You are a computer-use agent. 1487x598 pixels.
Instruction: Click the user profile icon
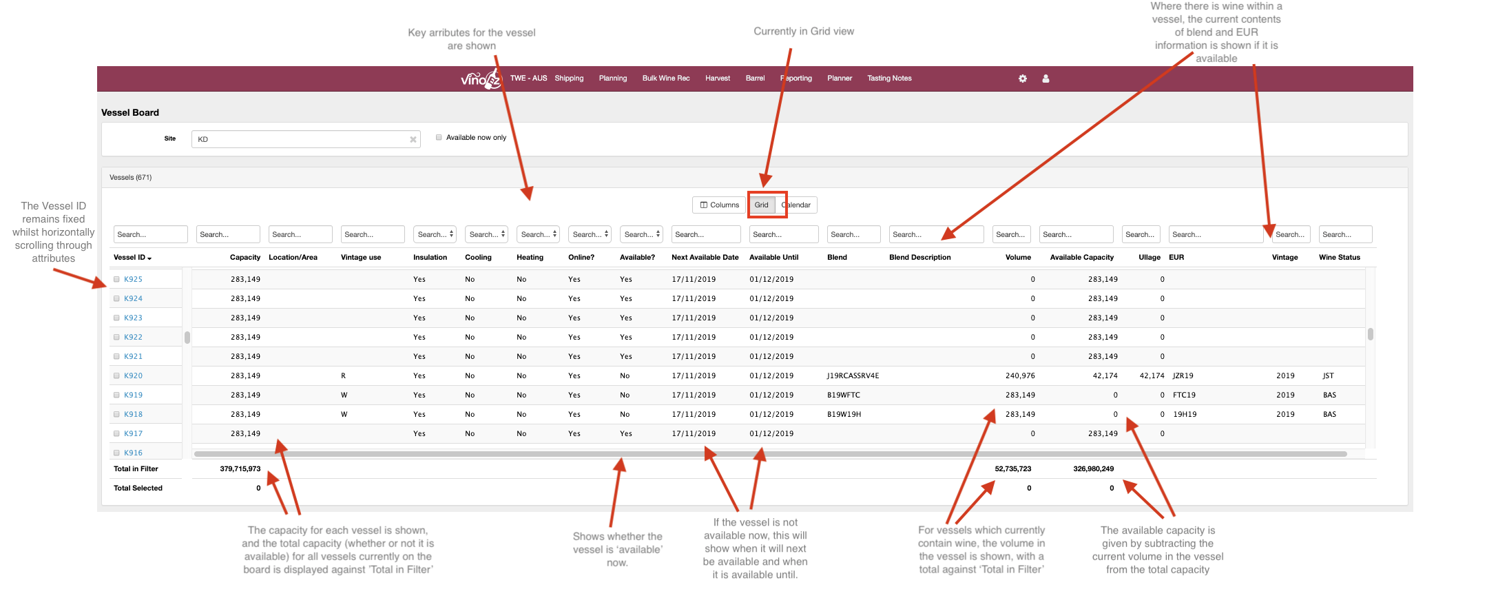1046,79
